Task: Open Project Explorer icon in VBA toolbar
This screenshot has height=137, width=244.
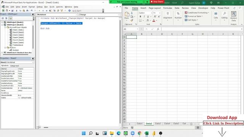Action: tap(54, 11)
